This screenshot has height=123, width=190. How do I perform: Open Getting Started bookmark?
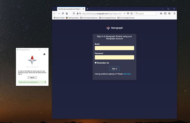(x=72, y=18)
